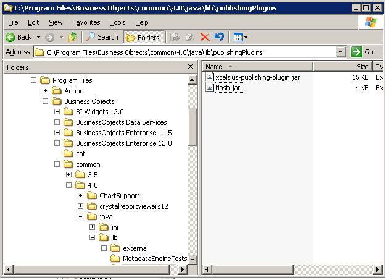Open the Help menu
This screenshot has height=279, width=385.
point(142,22)
